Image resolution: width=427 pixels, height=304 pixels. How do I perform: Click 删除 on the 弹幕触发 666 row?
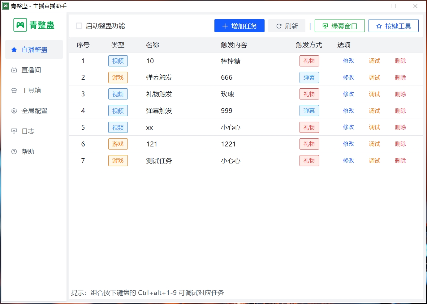[400, 77]
